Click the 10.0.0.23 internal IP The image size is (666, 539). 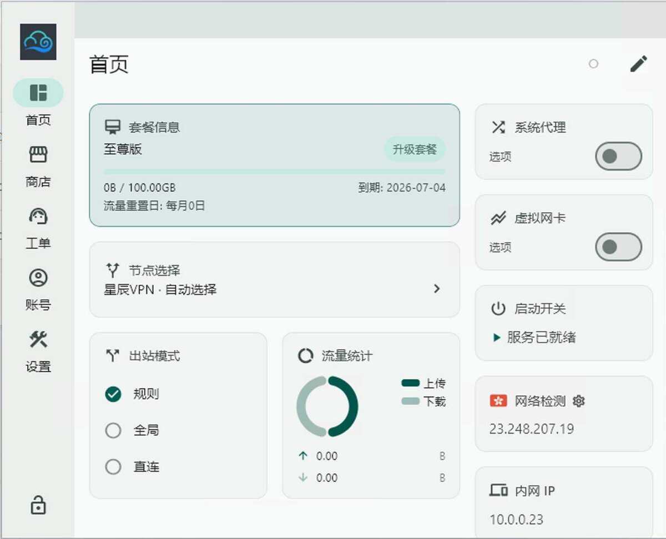(x=516, y=520)
